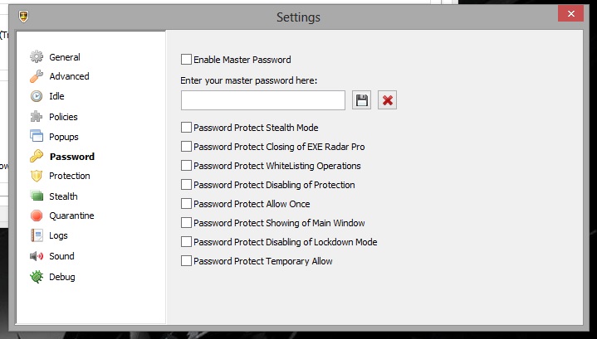Open the Protection shield icon
This screenshot has width=597, height=339.
click(x=37, y=176)
